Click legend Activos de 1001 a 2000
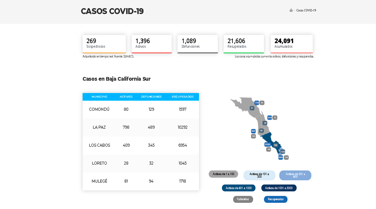The image size is (376, 209). coord(279,188)
